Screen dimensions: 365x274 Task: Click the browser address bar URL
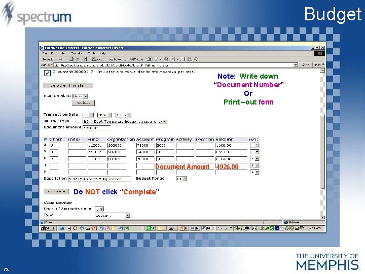(173, 65)
